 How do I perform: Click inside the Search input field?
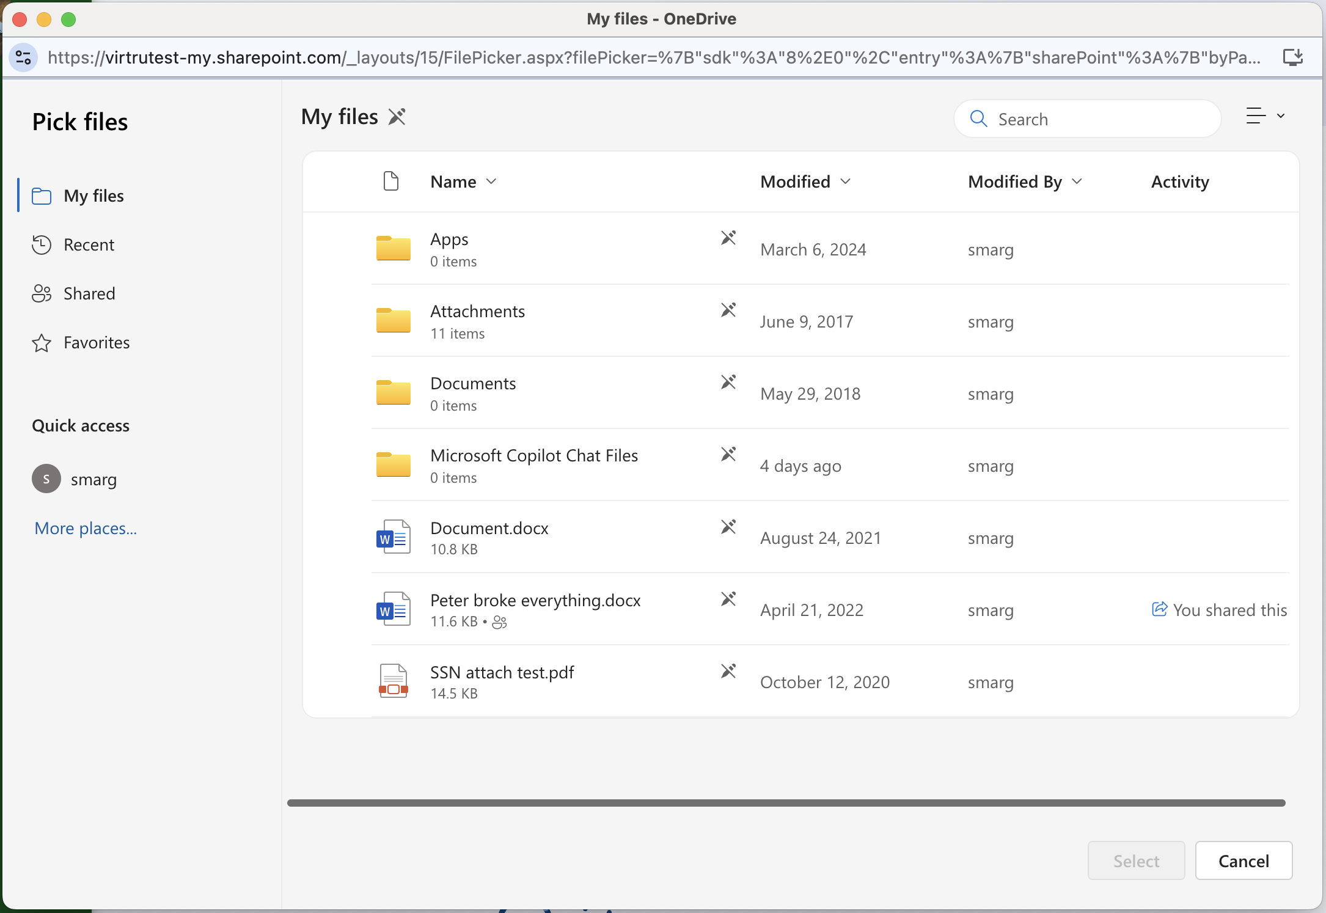1088,119
